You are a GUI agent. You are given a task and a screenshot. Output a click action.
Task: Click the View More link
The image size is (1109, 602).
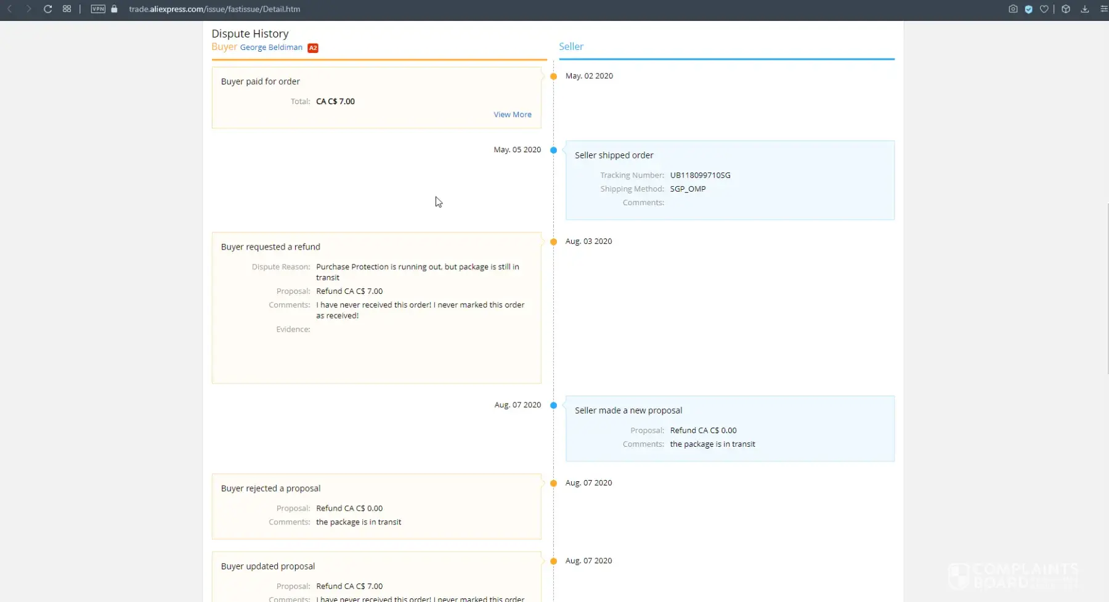(512, 115)
